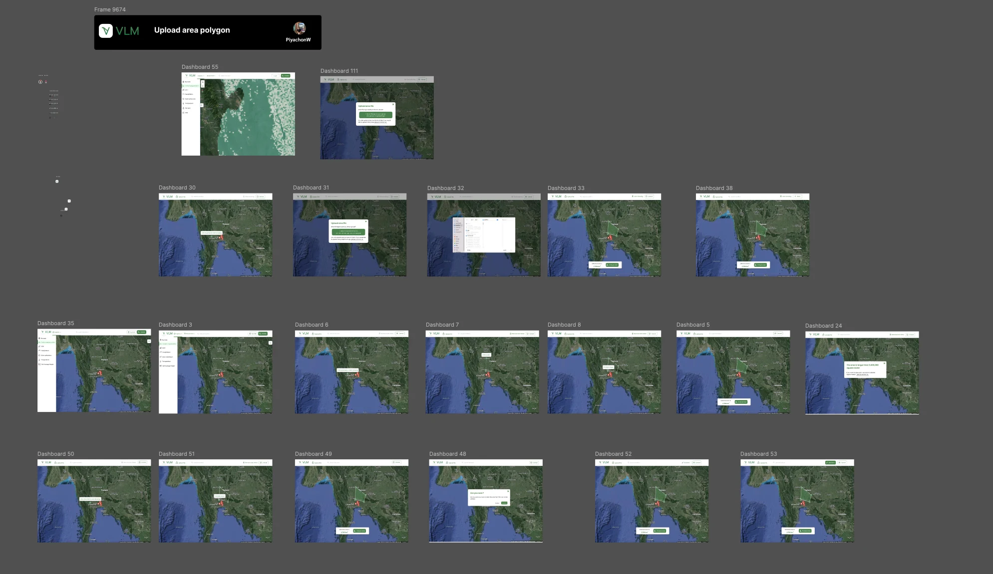Select the 'Dashboard 51' frame label
The image size is (993, 574).
coord(176,454)
